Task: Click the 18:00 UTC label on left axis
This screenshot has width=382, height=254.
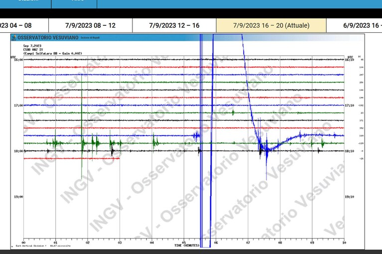Action: click(18, 151)
